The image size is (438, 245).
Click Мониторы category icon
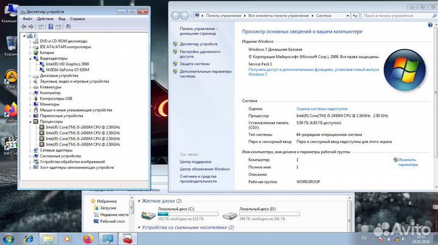coord(35,104)
